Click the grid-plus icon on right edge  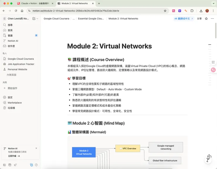pos(213,62)
